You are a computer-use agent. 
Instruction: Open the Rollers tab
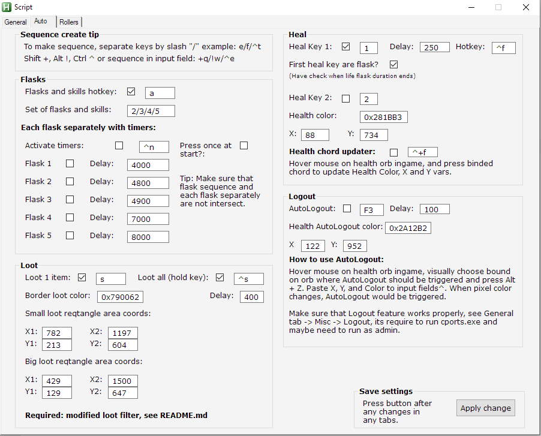69,22
